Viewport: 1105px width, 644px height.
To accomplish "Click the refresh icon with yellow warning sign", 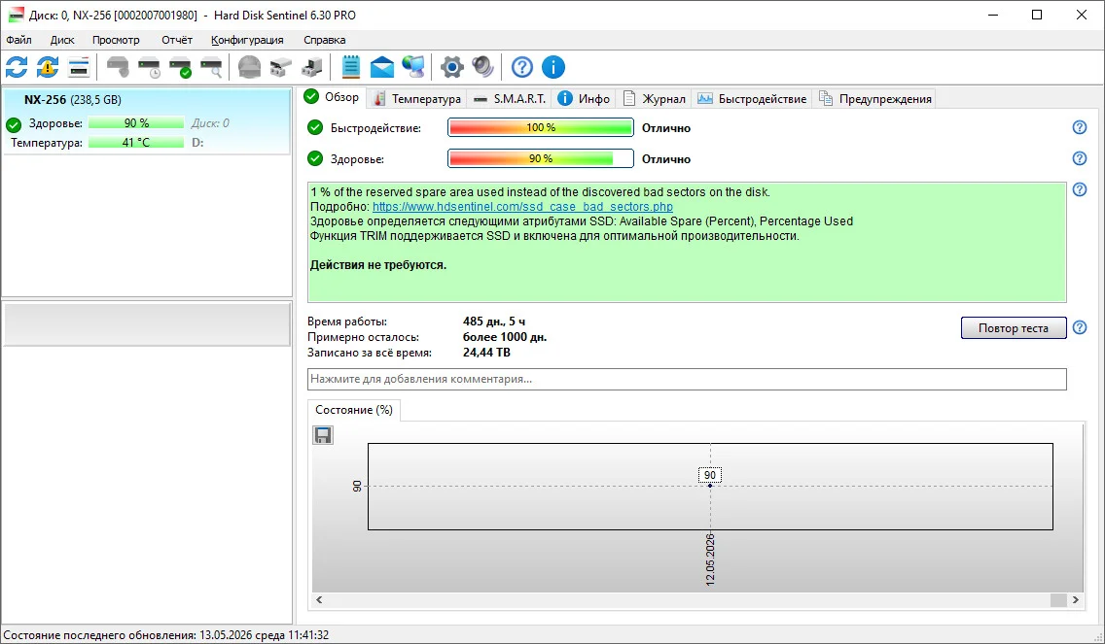I will tap(48, 68).
